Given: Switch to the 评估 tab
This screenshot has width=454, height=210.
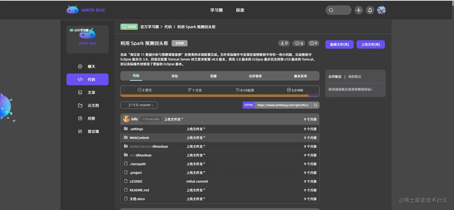Looking at the screenshot, I should [x=175, y=76].
